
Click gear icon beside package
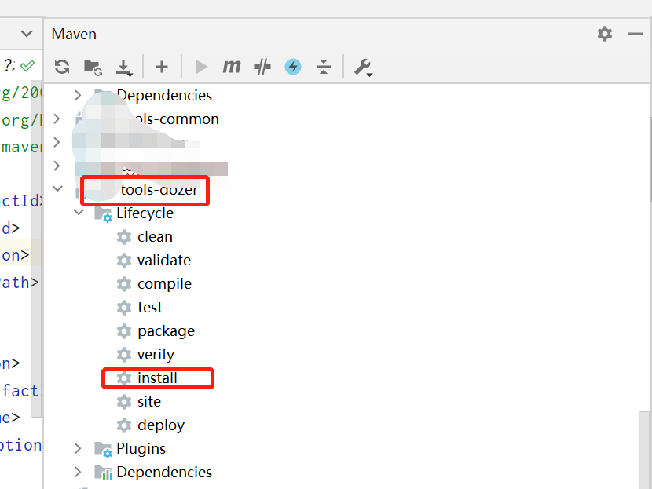click(124, 331)
